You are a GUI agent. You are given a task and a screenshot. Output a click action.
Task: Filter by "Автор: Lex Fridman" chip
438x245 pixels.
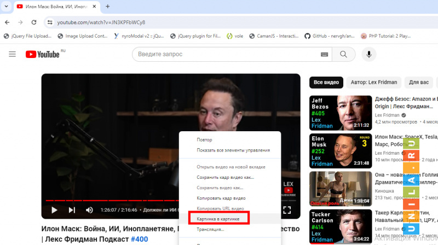click(x=374, y=83)
